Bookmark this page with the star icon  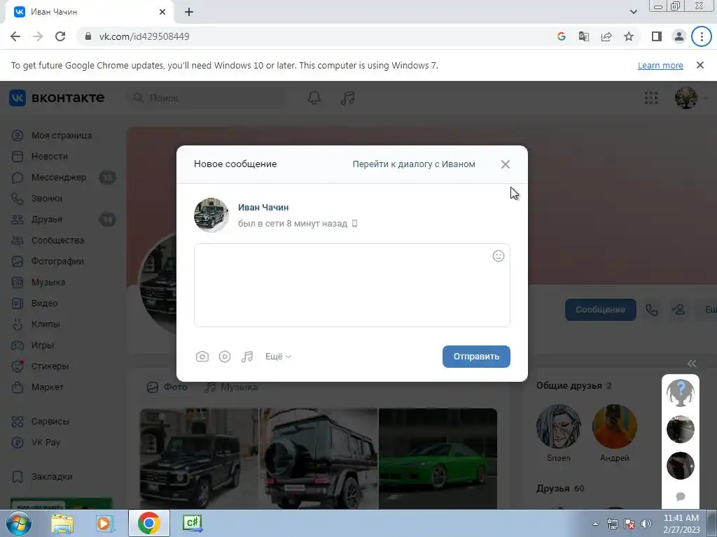[x=629, y=36]
